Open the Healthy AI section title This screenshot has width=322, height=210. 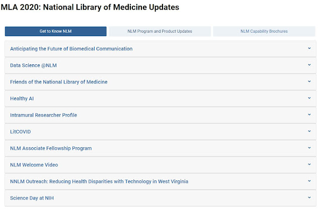[22, 98]
